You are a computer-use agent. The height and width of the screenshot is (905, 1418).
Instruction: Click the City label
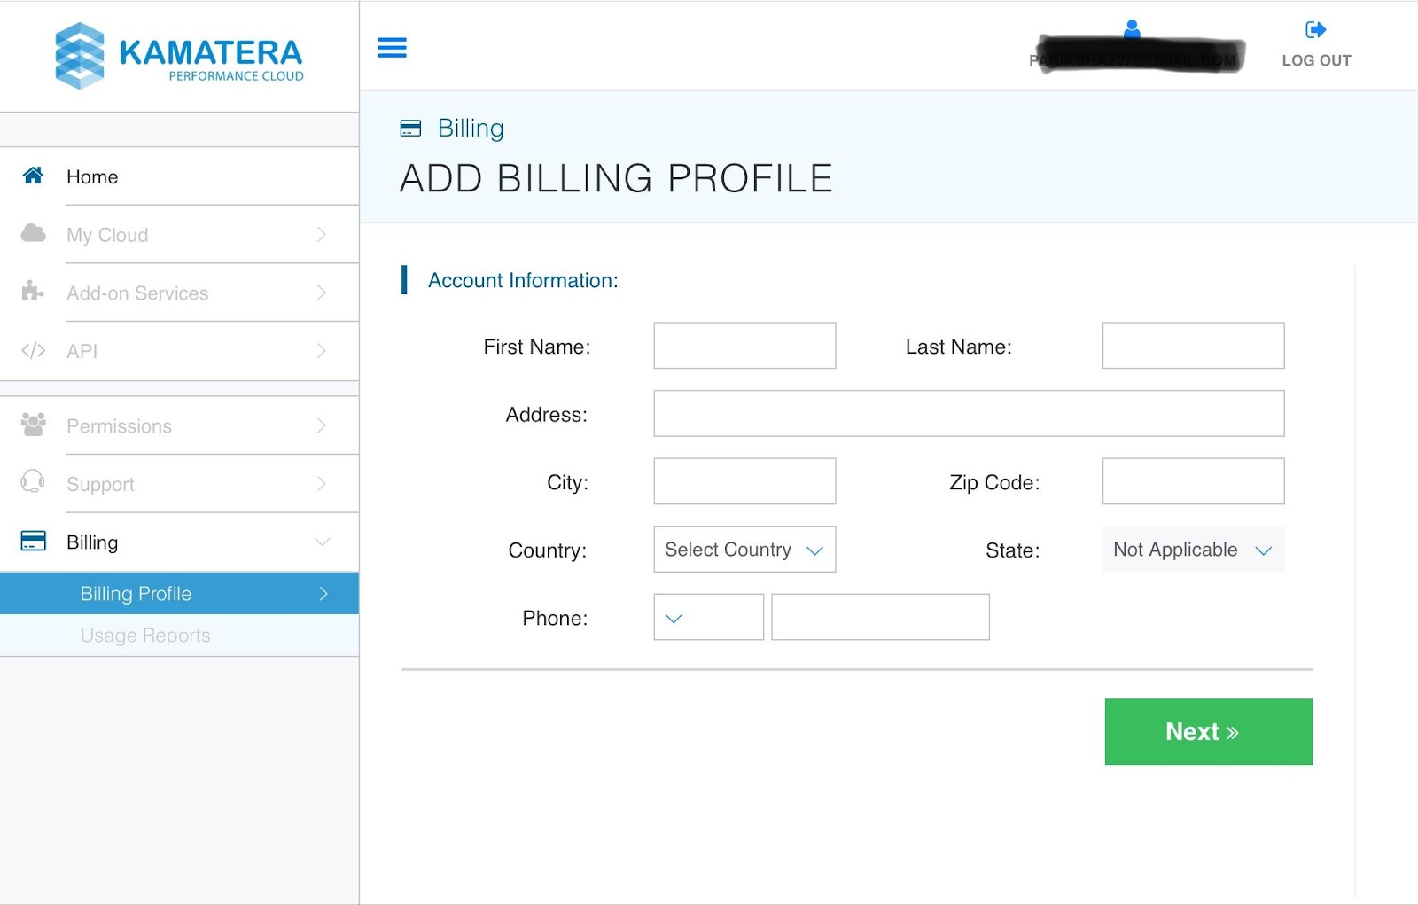coord(567,482)
